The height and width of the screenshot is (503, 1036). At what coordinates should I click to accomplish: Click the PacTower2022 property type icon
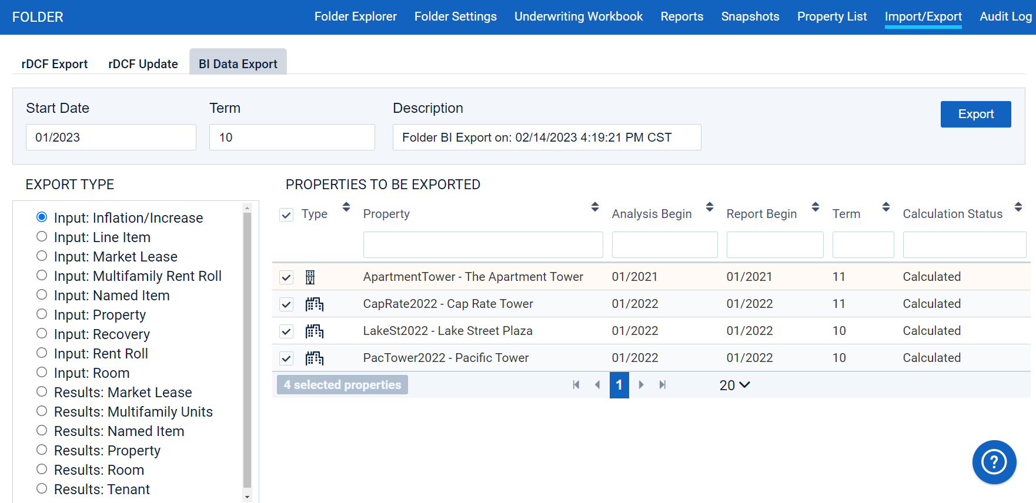[x=315, y=358]
